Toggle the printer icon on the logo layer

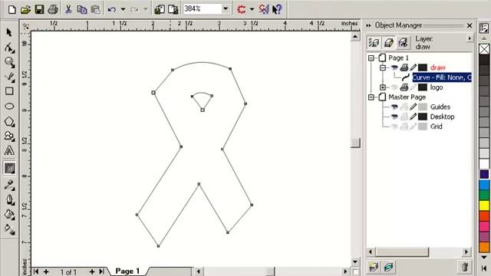[x=404, y=87]
